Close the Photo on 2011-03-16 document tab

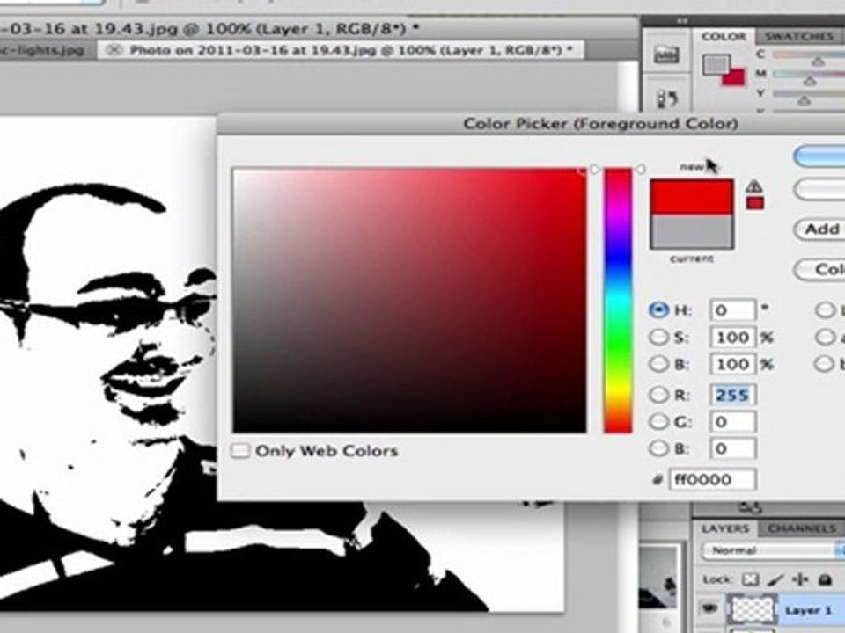coord(114,51)
